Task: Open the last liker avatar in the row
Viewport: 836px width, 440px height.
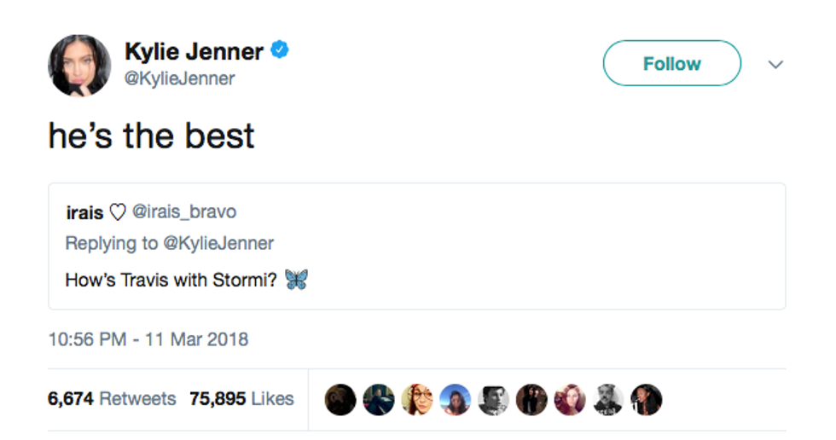Action: 647,399
